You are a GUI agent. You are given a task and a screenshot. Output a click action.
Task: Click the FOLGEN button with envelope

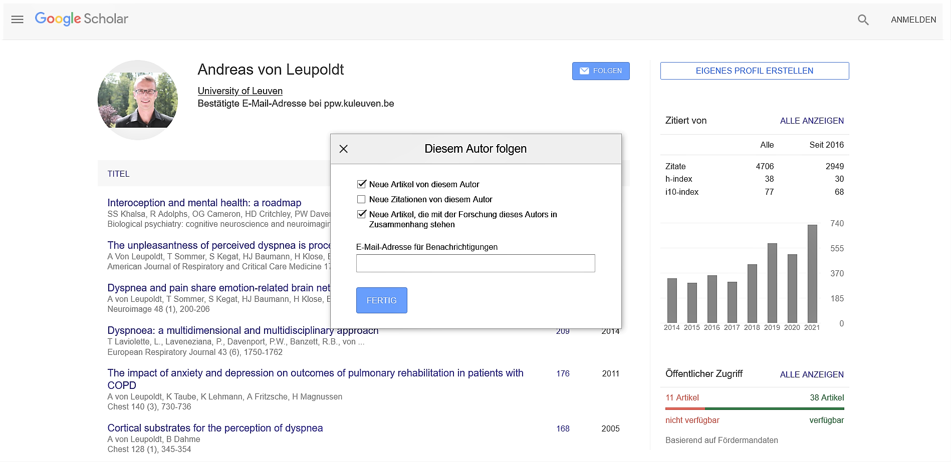[601, 71]
